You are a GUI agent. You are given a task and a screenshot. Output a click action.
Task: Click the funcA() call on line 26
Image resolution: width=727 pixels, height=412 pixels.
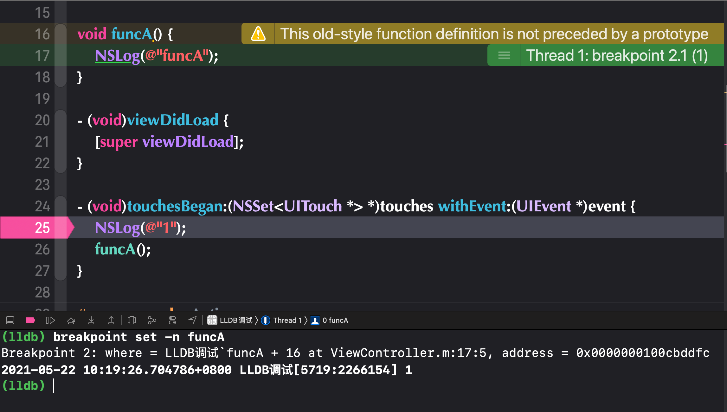[123, 249]
